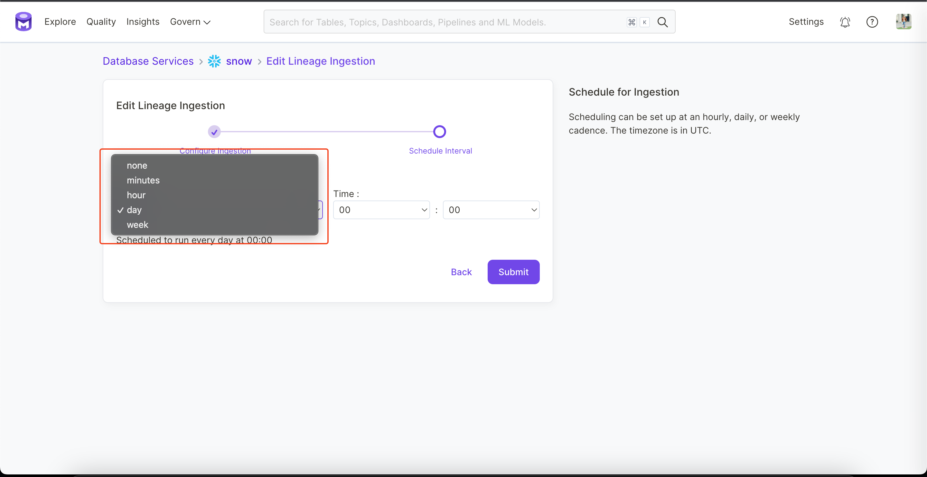Open the help menu
This screenshot has height=477, width=927.
872,22
